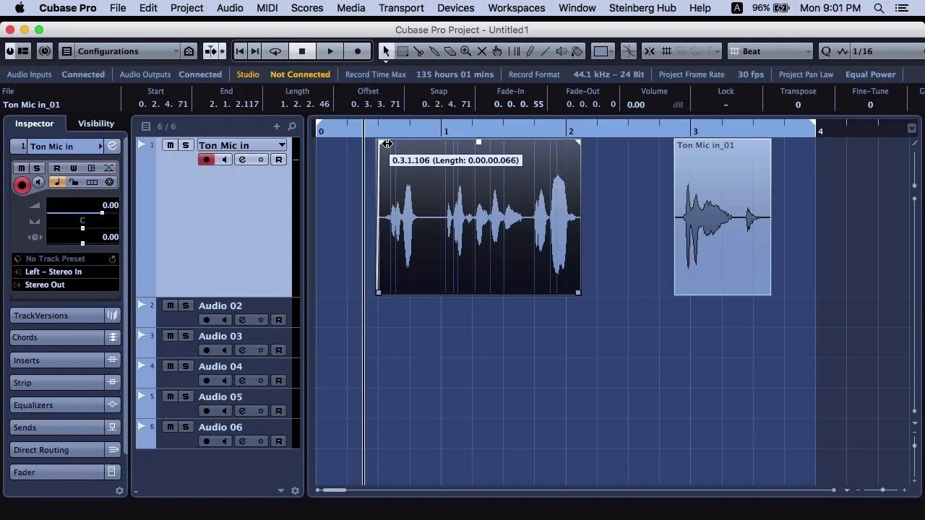Expand the Equalizers inspector section
Image resolution: width=925 pixels, height=520 pixels.
coord(59,405)
